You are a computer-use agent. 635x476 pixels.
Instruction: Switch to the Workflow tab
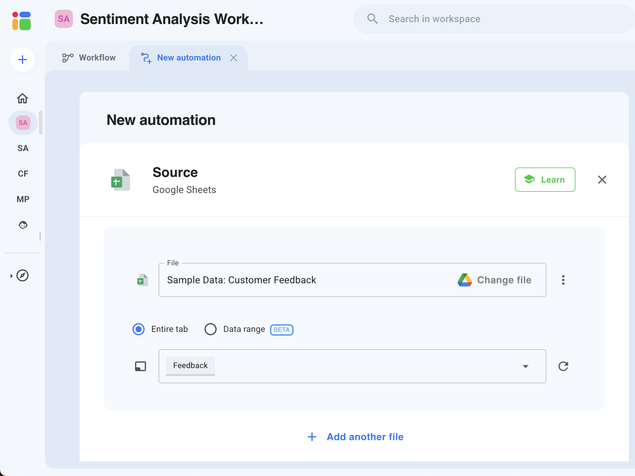[89, 57]
